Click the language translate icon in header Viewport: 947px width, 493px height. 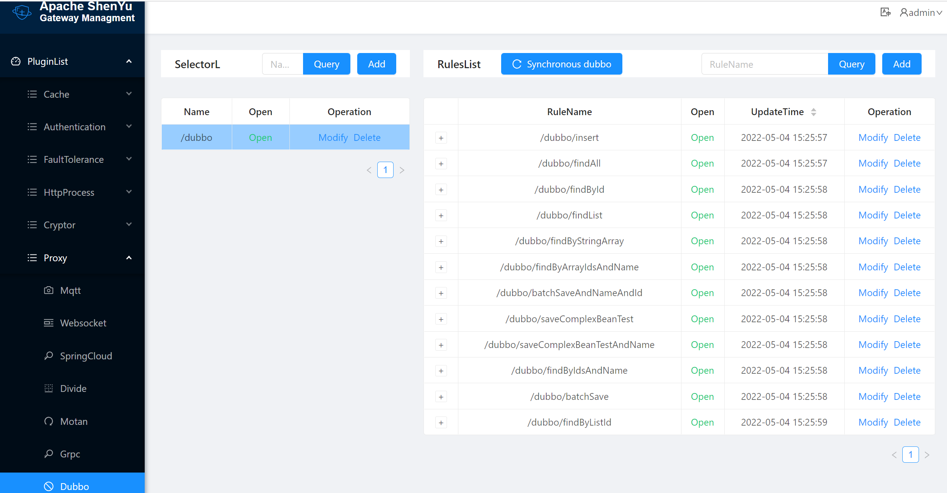[x=885, y=12]
